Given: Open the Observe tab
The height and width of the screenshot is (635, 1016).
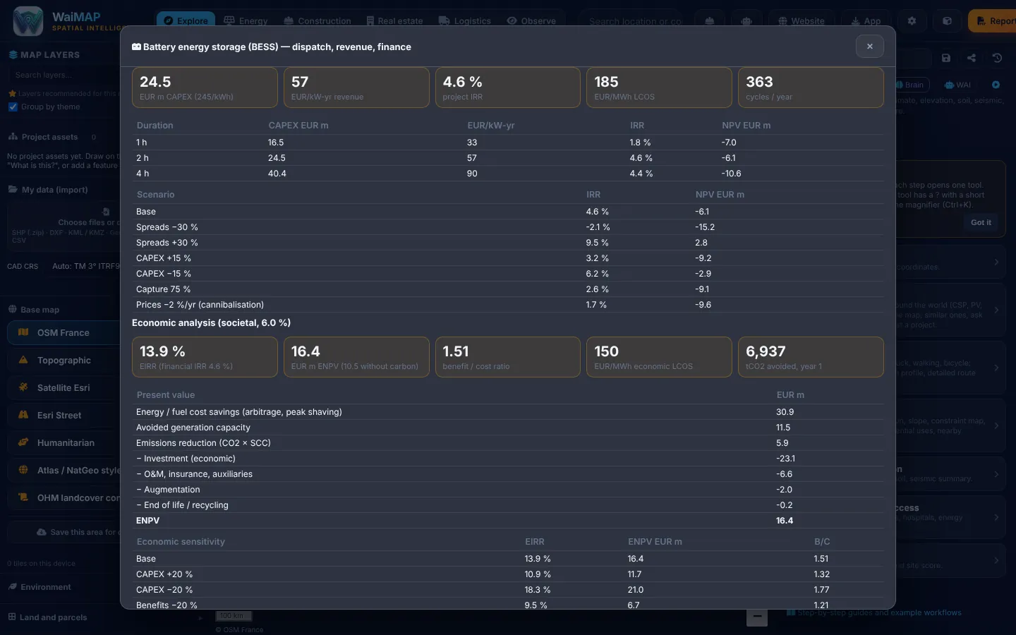Looking at the screenshot, I should [x=531, y=21].
